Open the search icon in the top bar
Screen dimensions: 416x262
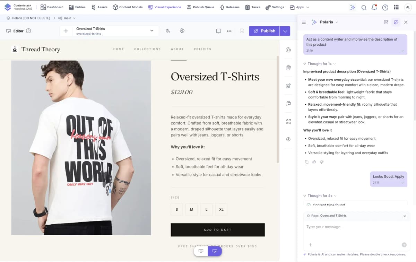tap(364, 7)
